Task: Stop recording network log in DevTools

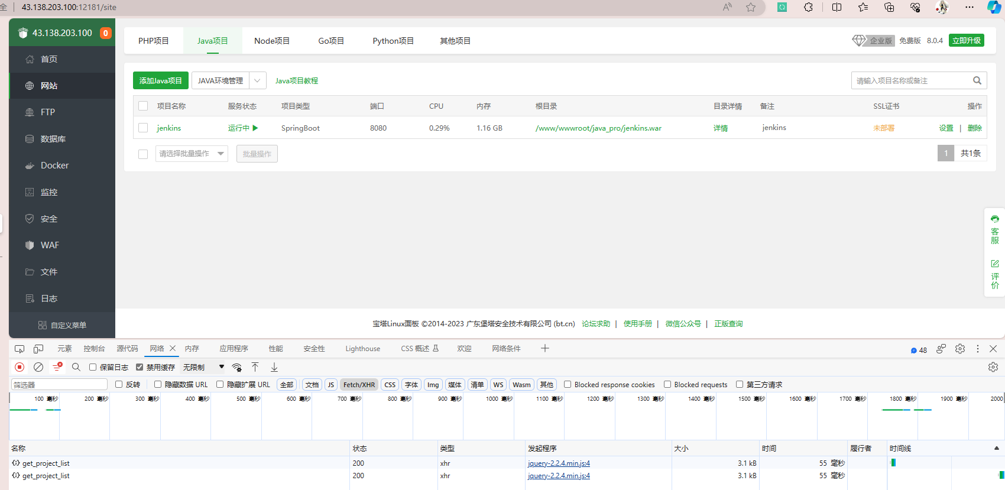Action: pyautogui.click(x=20, y=367)
